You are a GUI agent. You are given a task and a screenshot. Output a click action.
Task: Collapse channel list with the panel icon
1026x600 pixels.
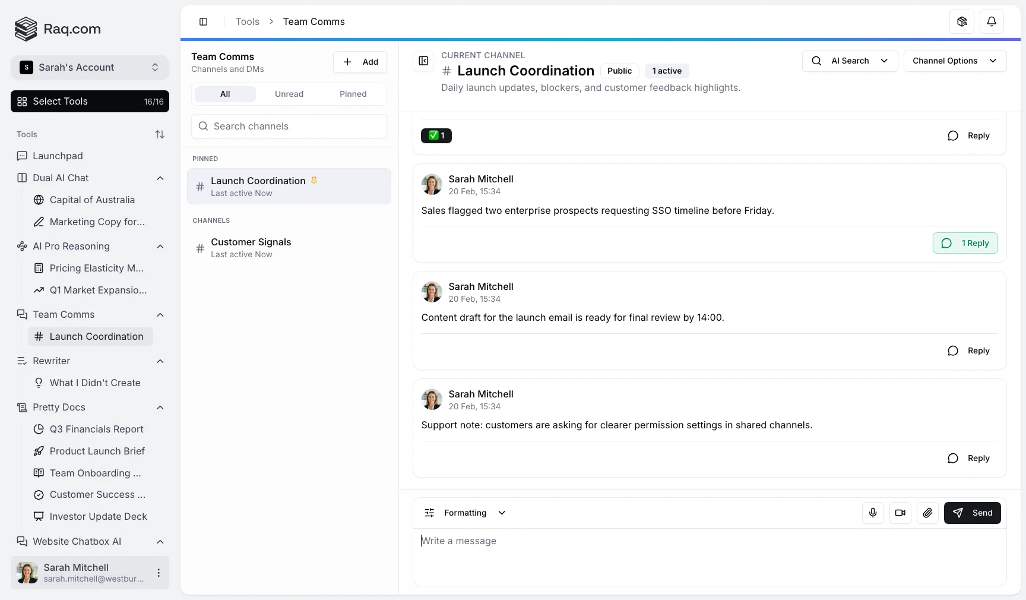(423, 61)
